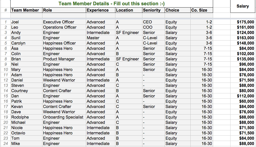Select the Salary column header
This screenshot has width=256, height=147.
243,6
